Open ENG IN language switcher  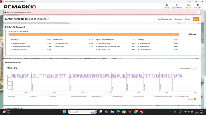pyautogui.click(x=180, y=112)
